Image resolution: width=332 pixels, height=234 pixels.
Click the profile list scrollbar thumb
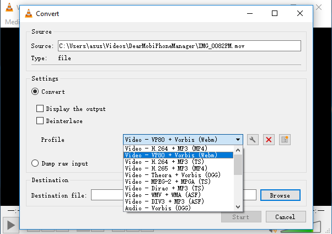pos(238,164)
